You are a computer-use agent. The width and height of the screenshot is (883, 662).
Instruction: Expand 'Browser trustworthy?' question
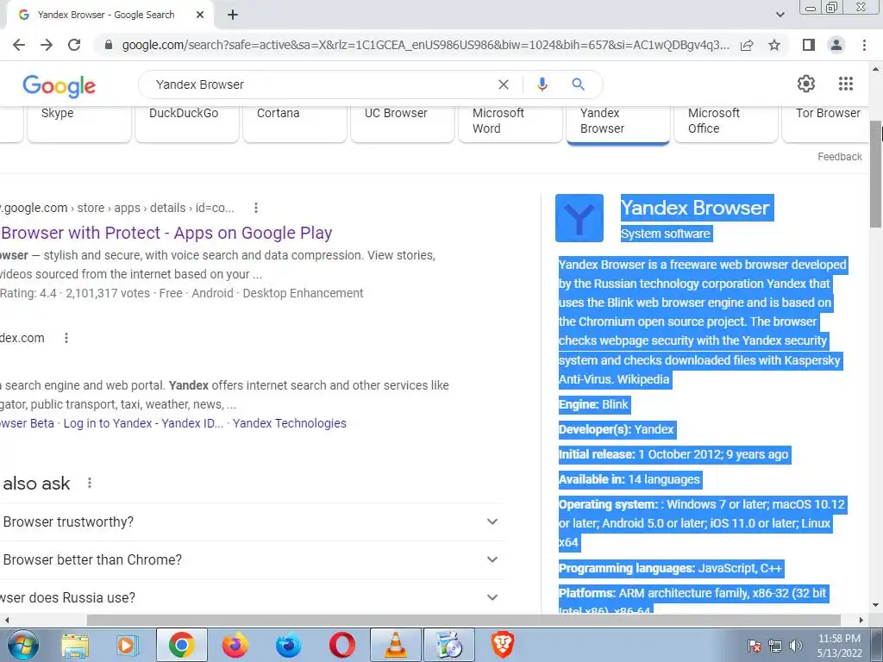[x=251, y=521]
